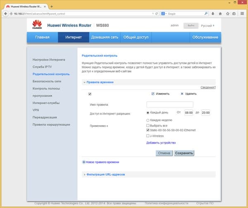Viewport: 248px width, 208px height.
Task: Check the Выбрать все checkbox
Action: 148,126
